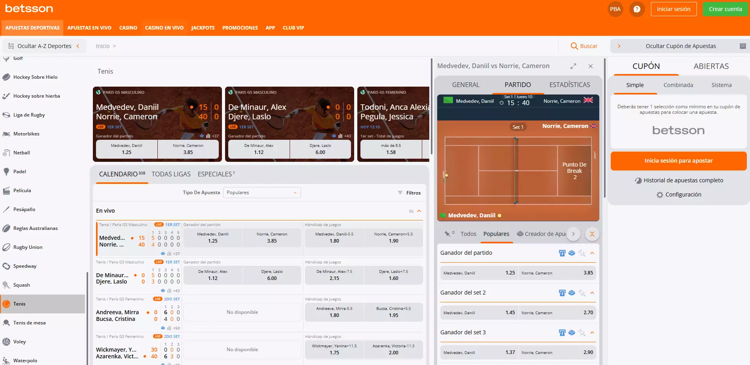Select Squash in the sports sidebar
Viewport: 750px width, 365px height.
(22, 285)
